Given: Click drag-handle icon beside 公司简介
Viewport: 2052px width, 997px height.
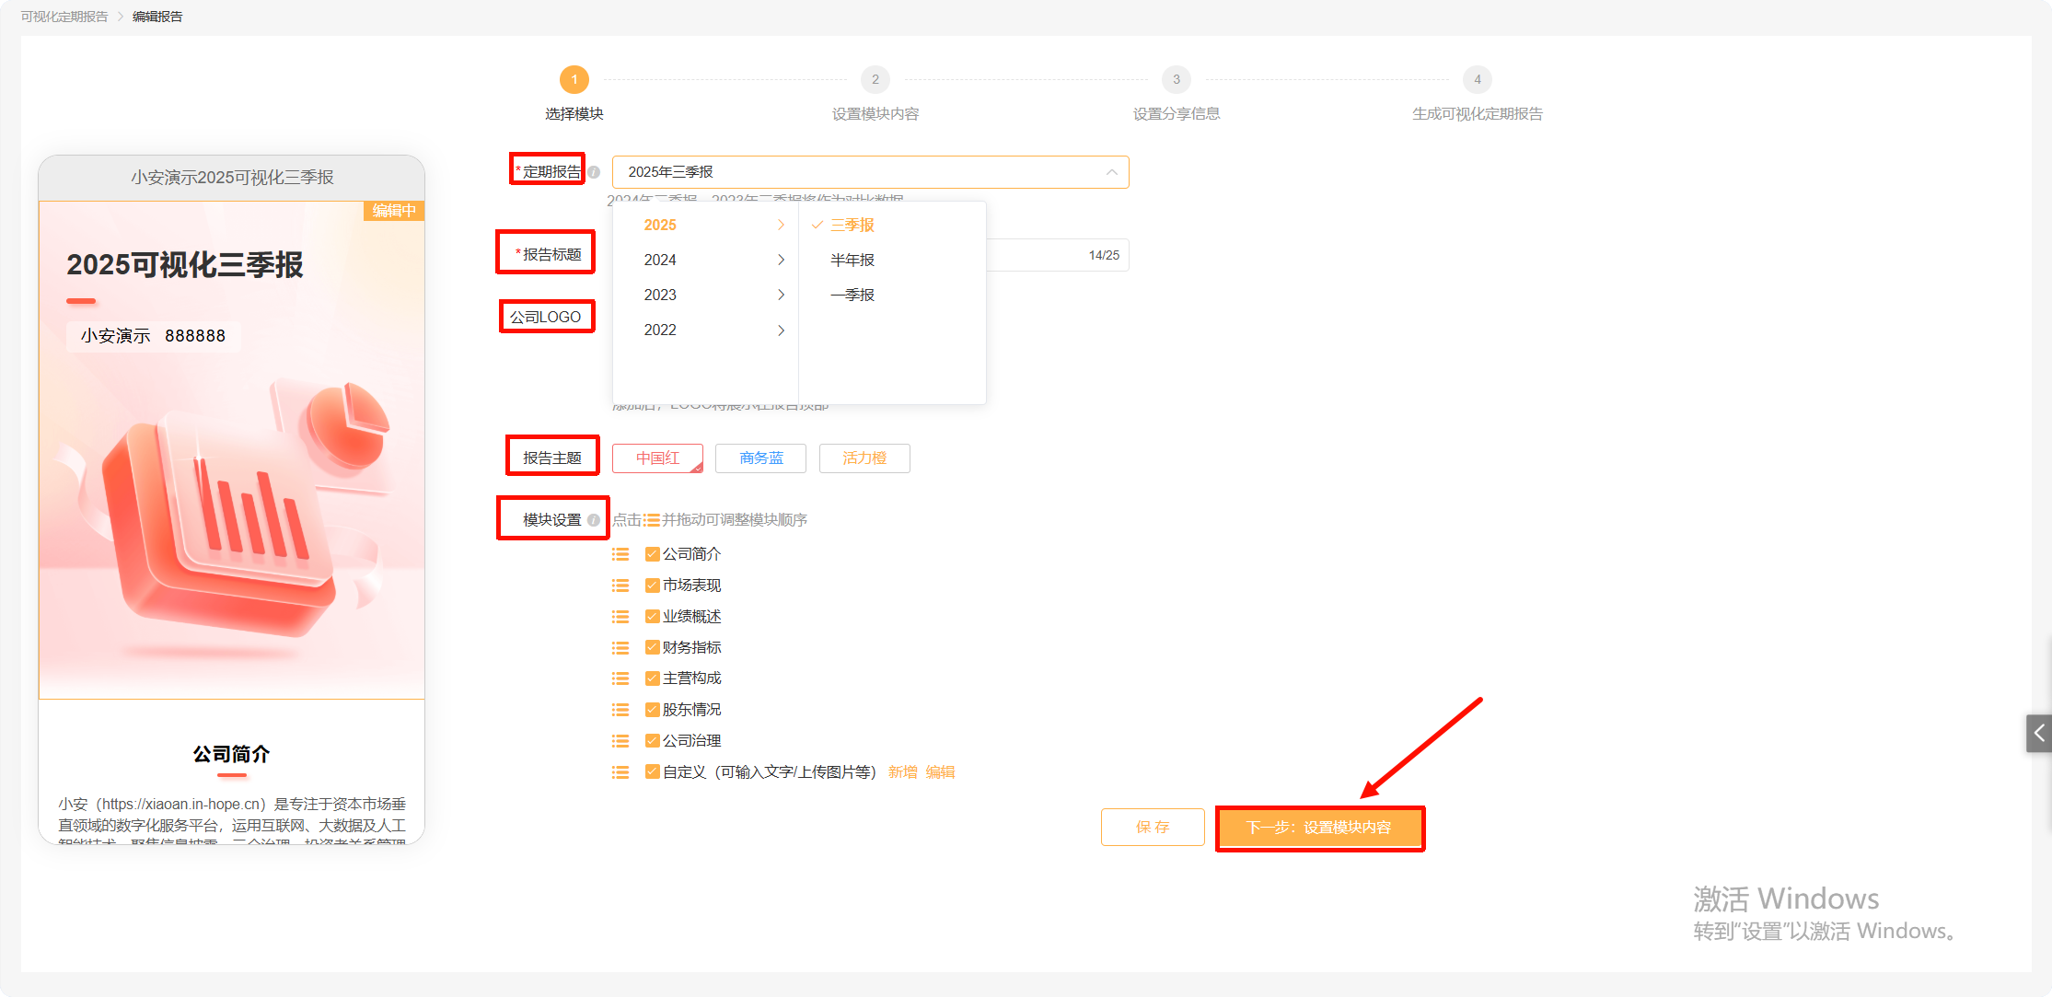Looking at the screenshot, I should point(620,554).
